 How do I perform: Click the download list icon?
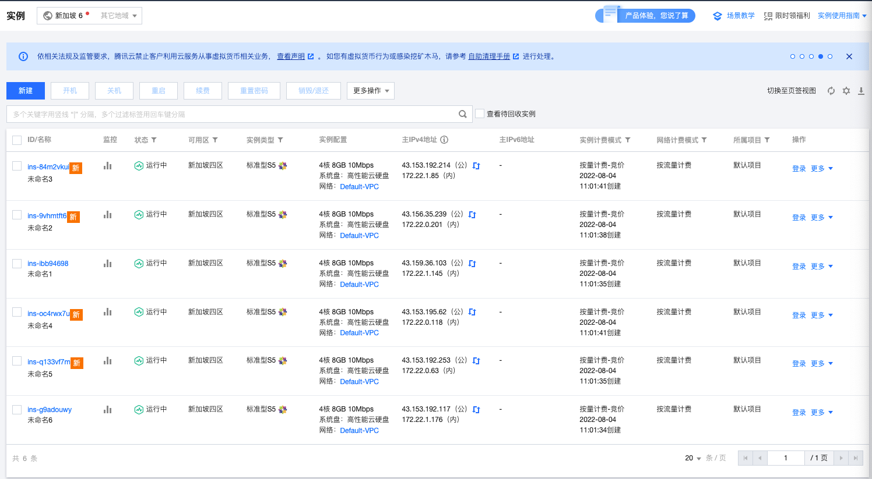tap(861, 91)
